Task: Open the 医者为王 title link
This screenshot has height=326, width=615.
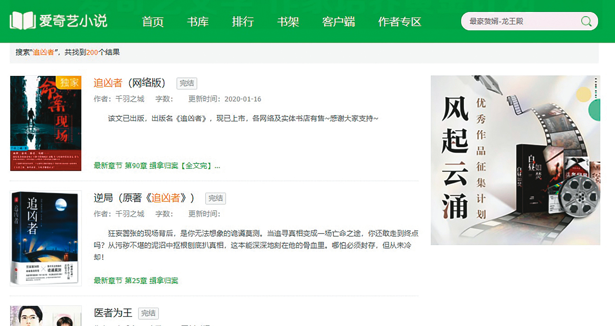Action: click(113, 313)
